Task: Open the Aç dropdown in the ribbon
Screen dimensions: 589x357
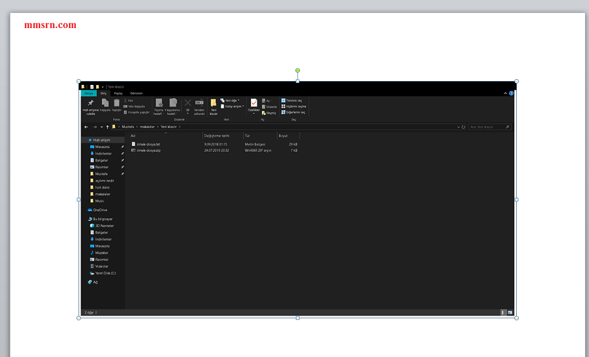Action: coord(267,101)
